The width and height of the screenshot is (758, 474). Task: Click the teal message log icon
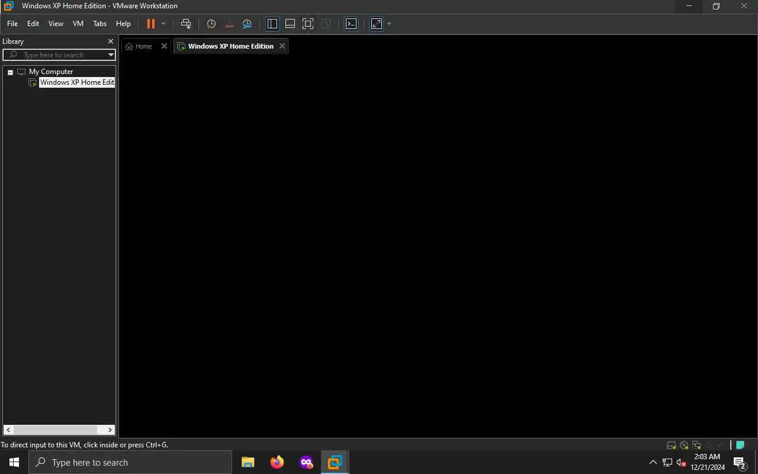tap(740, 445)
